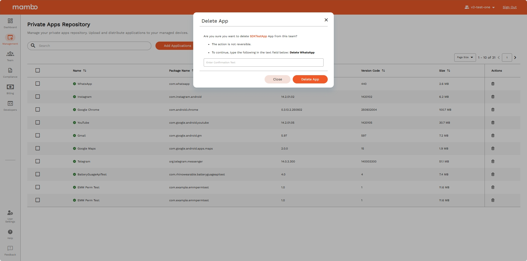
Task: Click the com.instagram.android cell
Action: [185, 97]
